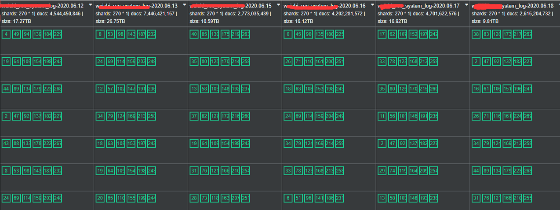Select docs count 7,446,421,157 text
Image resolution: width=560 pixels, height=210 pixels.
point(153,14)
